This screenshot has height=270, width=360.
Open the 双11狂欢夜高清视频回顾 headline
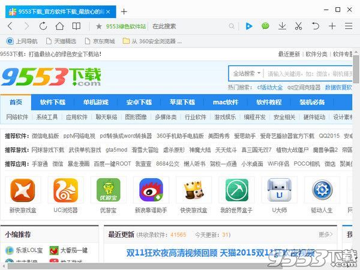[172, 253]
